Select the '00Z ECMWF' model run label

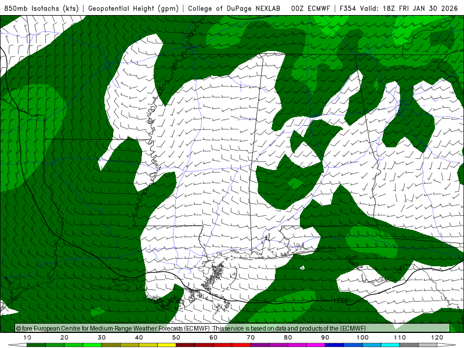click(x=310, y=8)
